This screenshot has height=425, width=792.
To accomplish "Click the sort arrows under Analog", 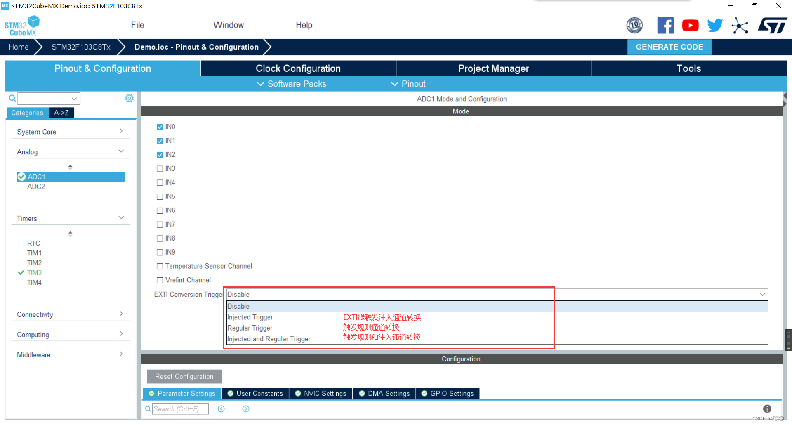I will (x=70, y=167).
